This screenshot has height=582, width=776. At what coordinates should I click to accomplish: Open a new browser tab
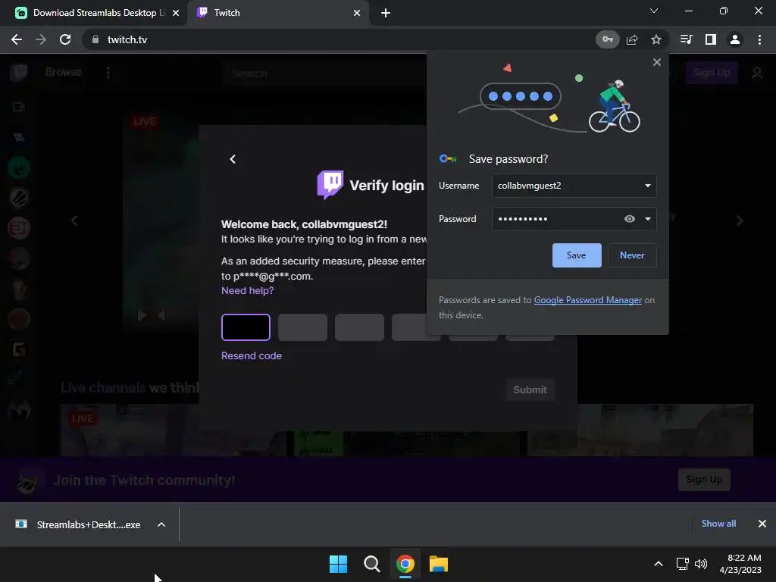386,13
